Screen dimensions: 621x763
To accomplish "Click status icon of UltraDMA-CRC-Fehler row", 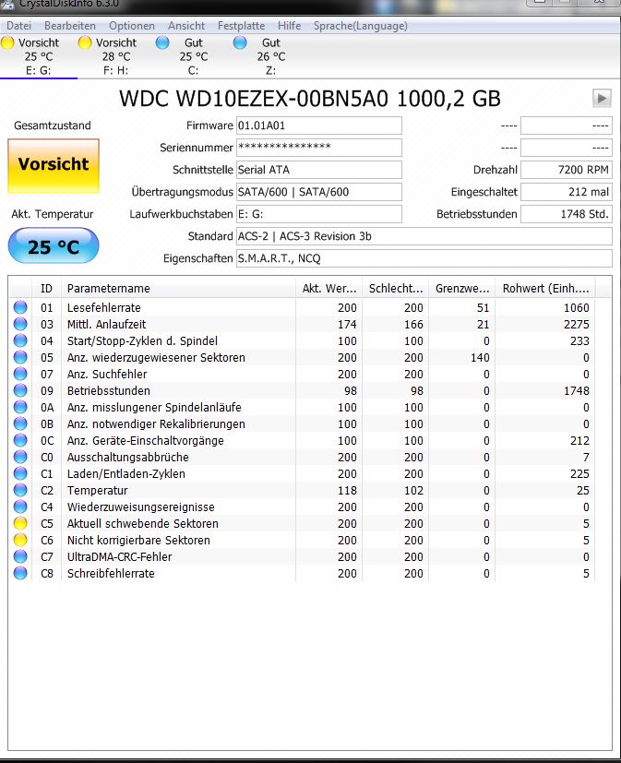I will point(20,556).
